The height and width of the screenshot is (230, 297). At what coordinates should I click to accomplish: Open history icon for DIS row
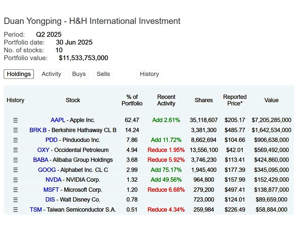[x=16, y=200]
